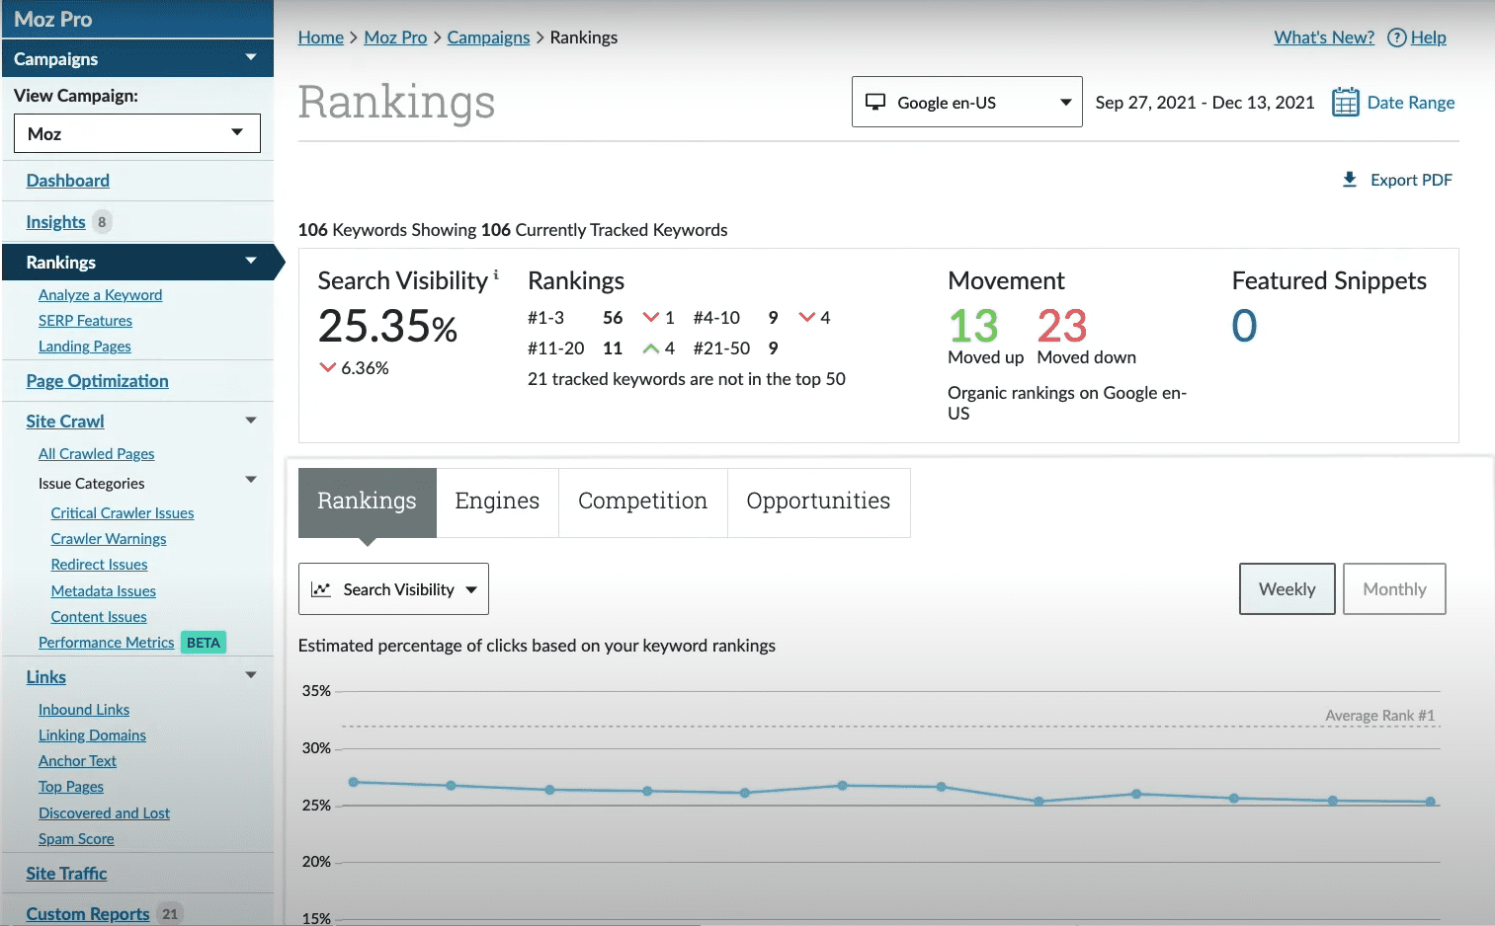Click the Date Range button text

click(1411, 103)
